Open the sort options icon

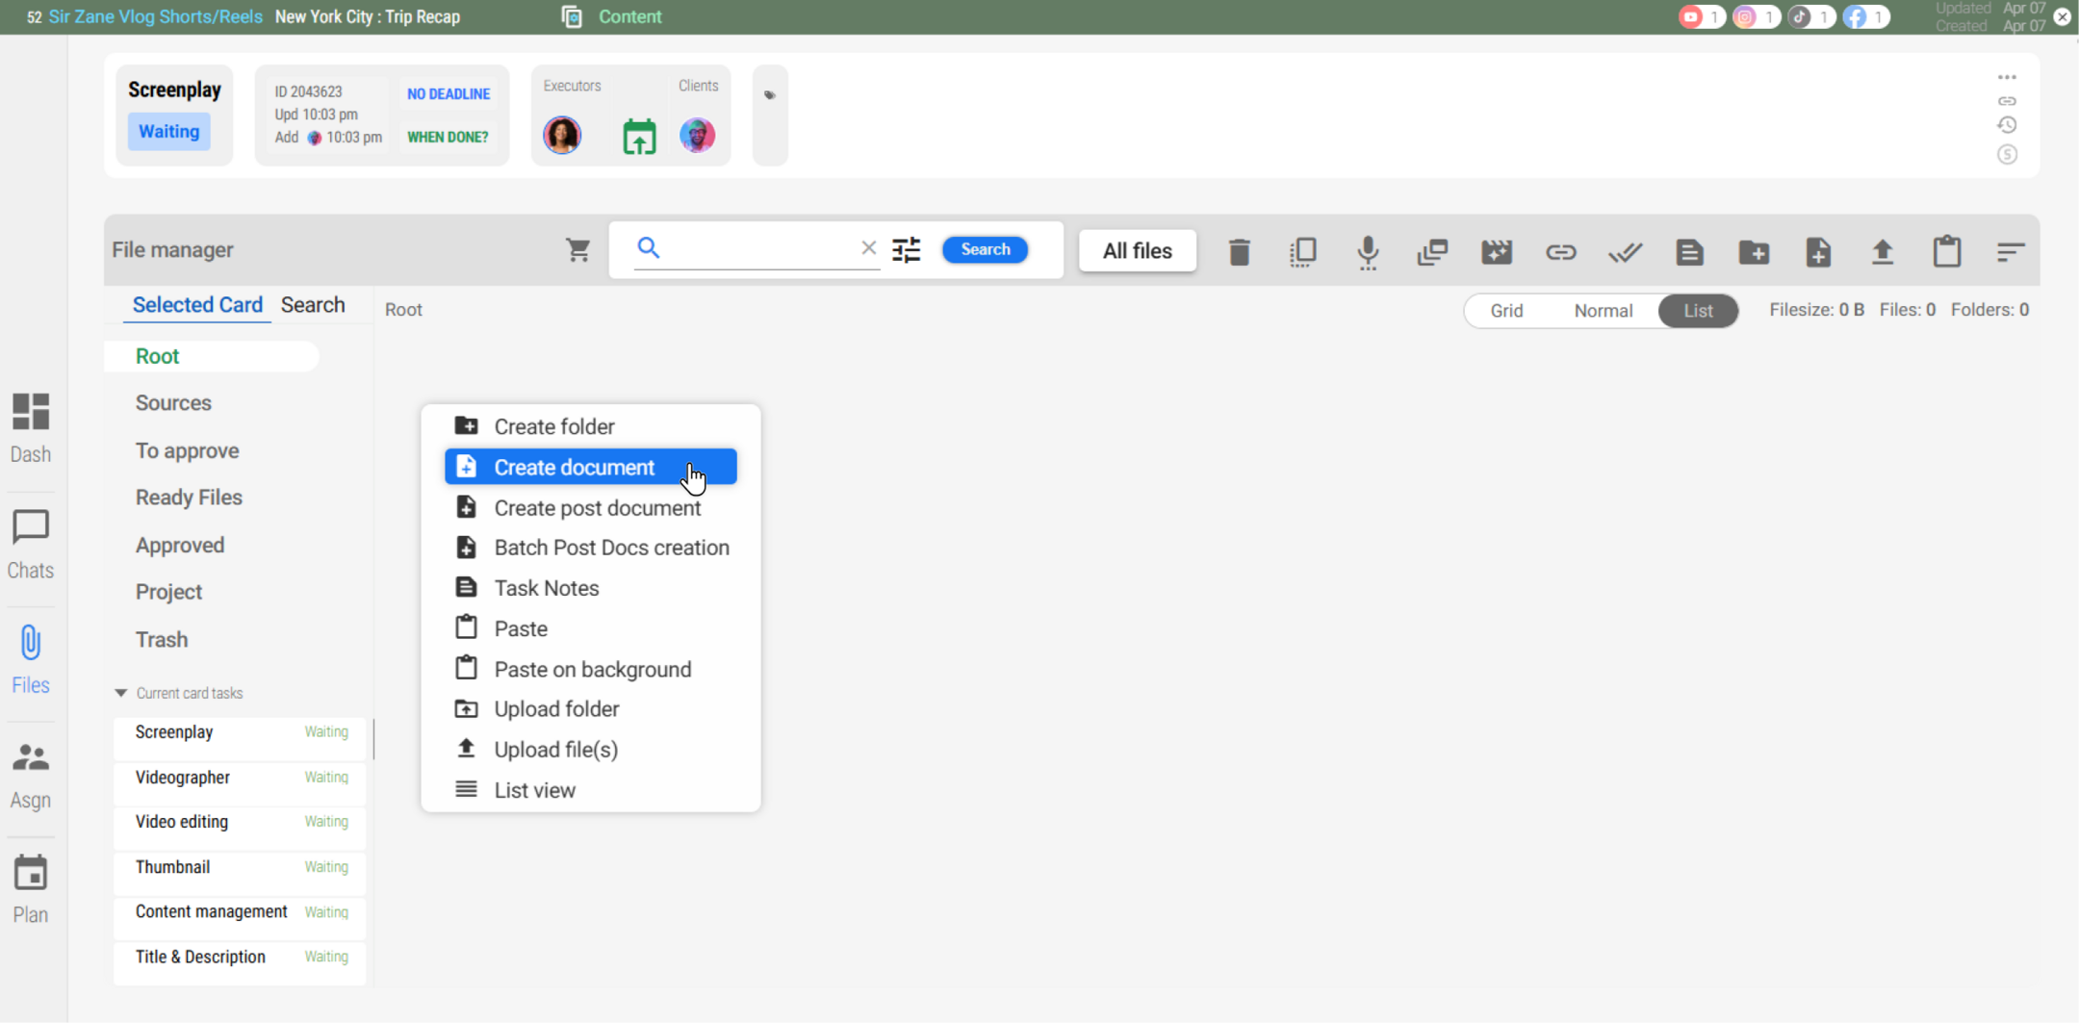coord(2010,252)
